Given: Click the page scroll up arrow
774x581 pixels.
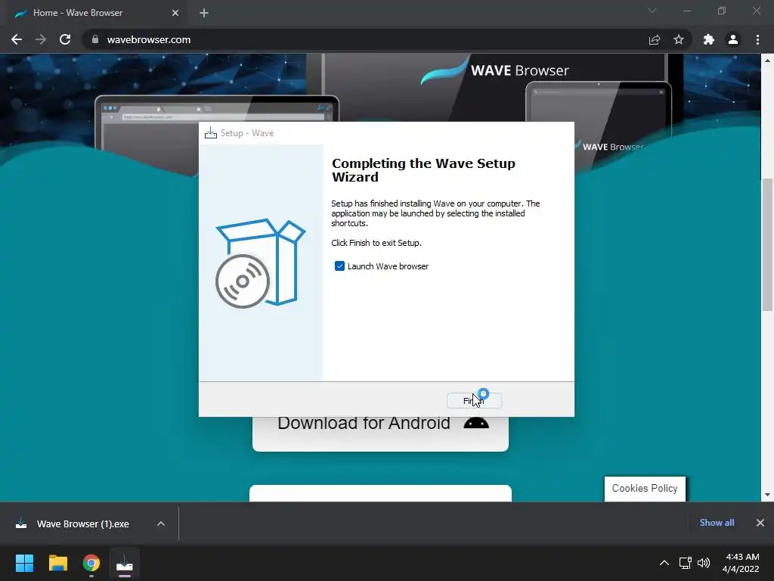Looking at the screenshot, I should 767,61.
